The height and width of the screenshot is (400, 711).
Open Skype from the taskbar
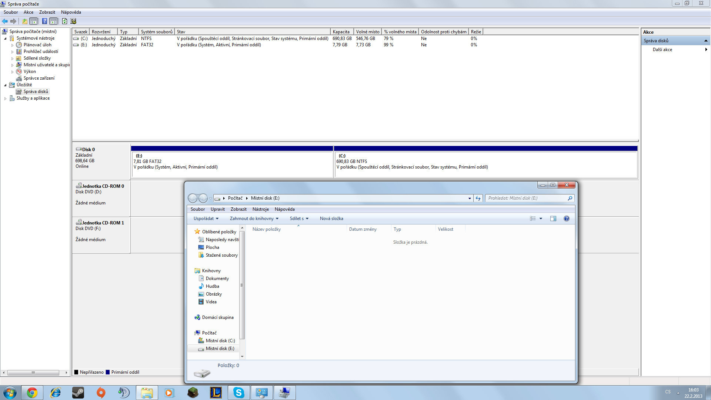coord(239,393)
